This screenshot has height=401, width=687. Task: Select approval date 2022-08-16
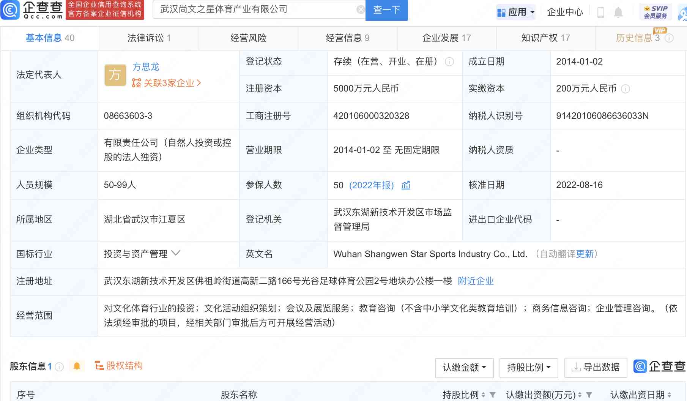[x=579, y=185]
